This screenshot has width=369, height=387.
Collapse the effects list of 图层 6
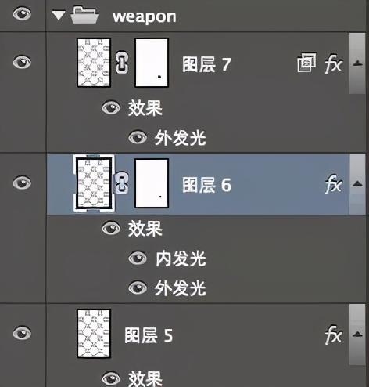(357, 183)
